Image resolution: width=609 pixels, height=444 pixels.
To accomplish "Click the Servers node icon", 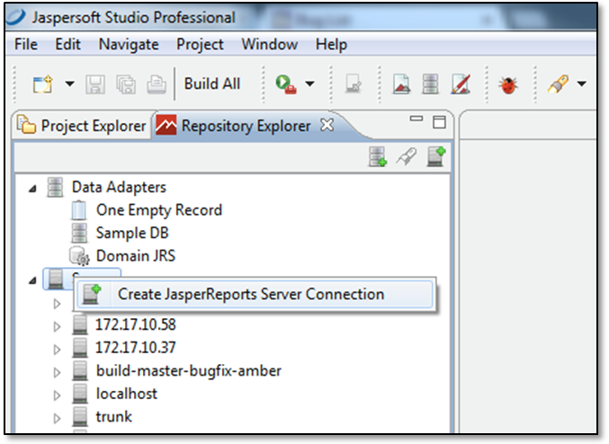I will click(56, 279).
